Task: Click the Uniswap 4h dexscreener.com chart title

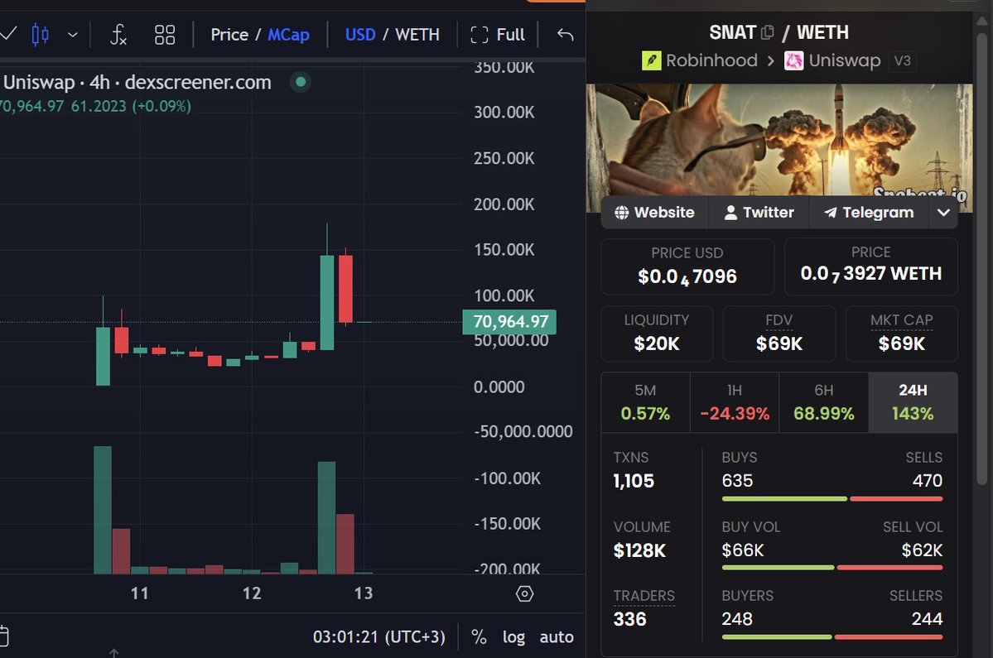Action: [x=137, y=82]
